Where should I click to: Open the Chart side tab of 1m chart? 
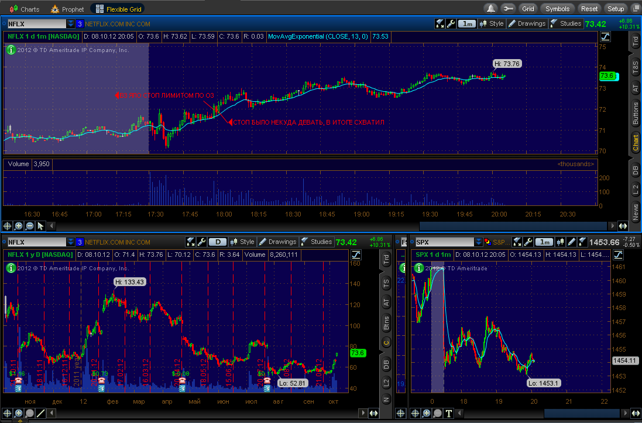click(x=636, y=143)
